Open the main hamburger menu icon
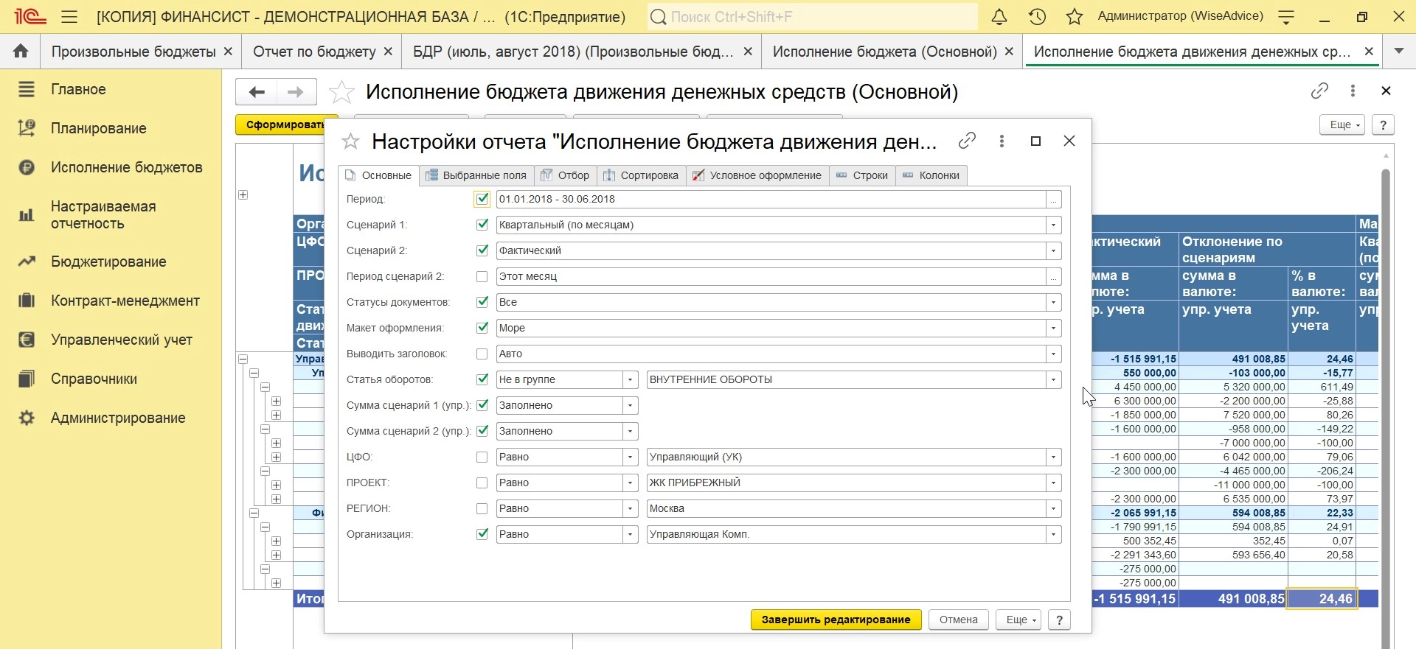Image resolution: width=1416 pixels, height=649 pixels. coord(69,17)
